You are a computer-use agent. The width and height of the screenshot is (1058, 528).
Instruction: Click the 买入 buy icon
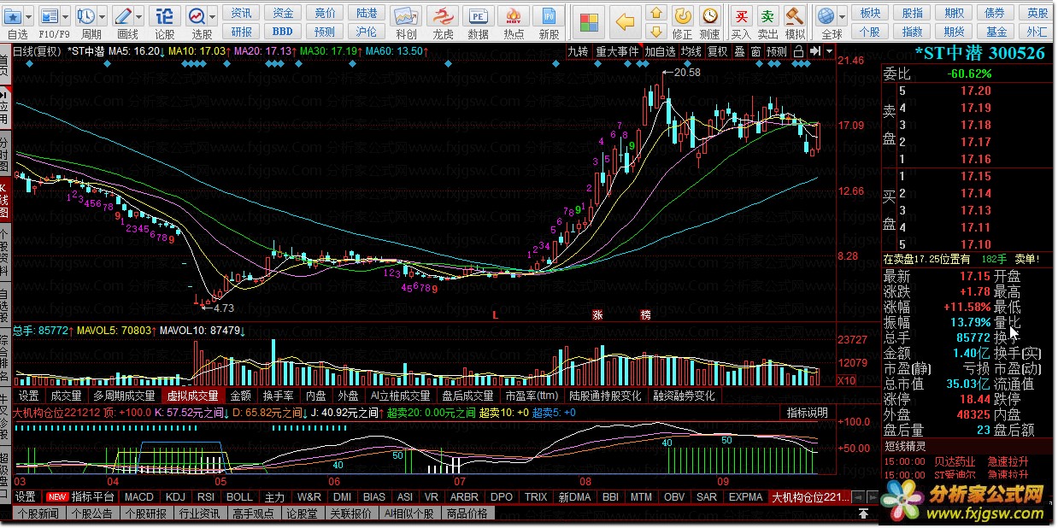tap(742, 15)
